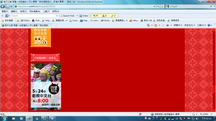The image size is (216, 121).
Task: Open the recent pages dropdown beside Forward
Action: click(11, 6)
